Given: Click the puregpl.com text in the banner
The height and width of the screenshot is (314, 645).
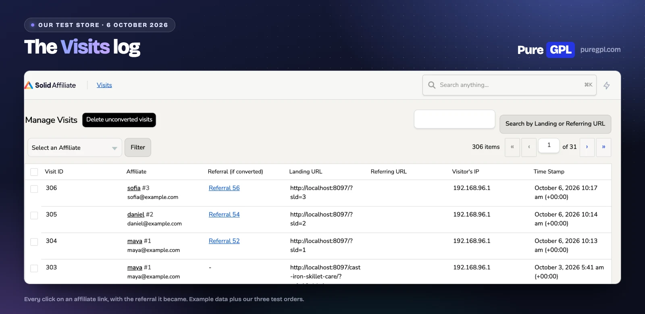Looking at the screenshot, I should [x=600, y=50].
